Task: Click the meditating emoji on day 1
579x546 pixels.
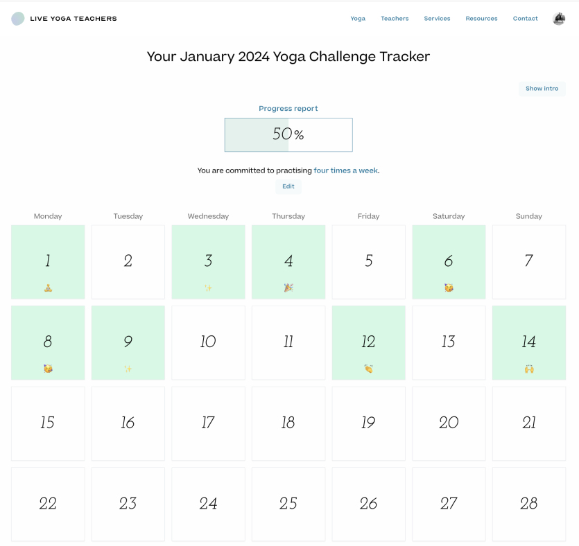Action: [x=48, y=288]
